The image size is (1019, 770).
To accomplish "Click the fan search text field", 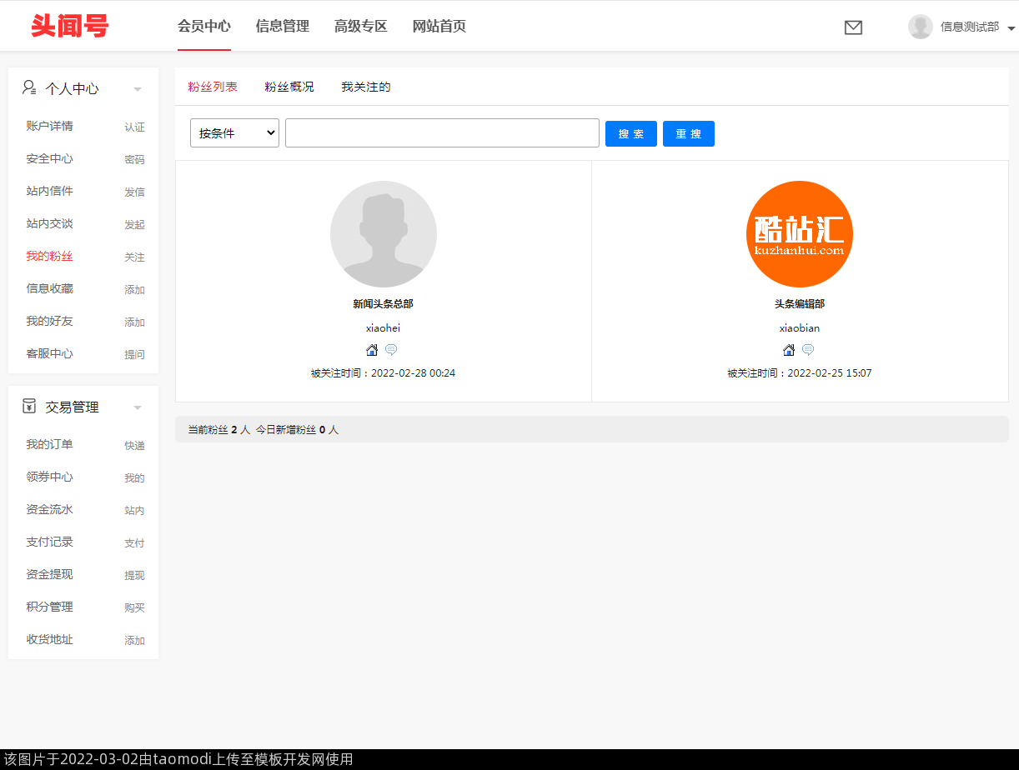I will (x=442, y=133).
